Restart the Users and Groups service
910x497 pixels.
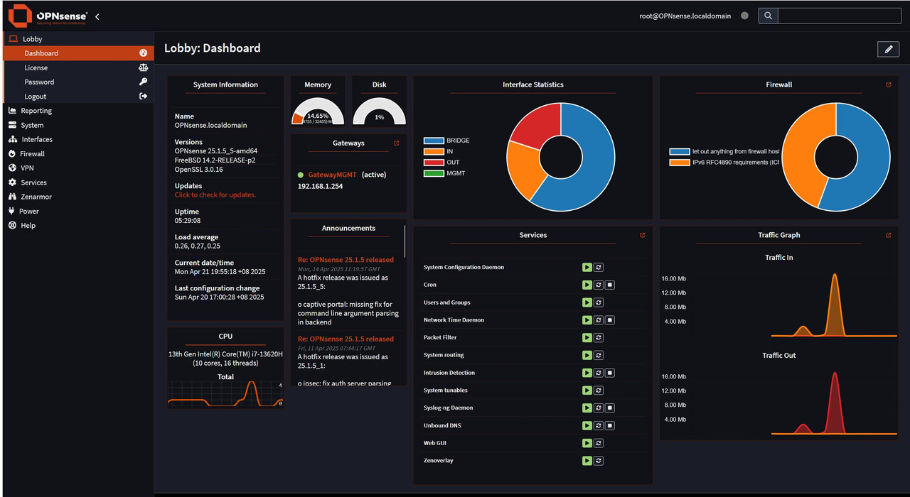pyautogui.click(x=599, y=302)
